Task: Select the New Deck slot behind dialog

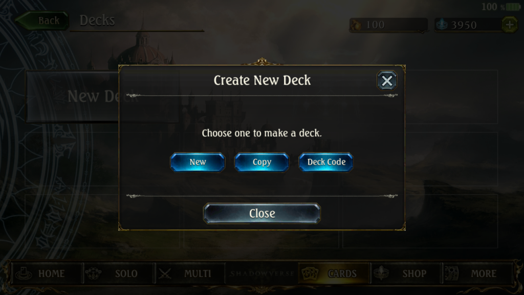Action: (73, 97)
